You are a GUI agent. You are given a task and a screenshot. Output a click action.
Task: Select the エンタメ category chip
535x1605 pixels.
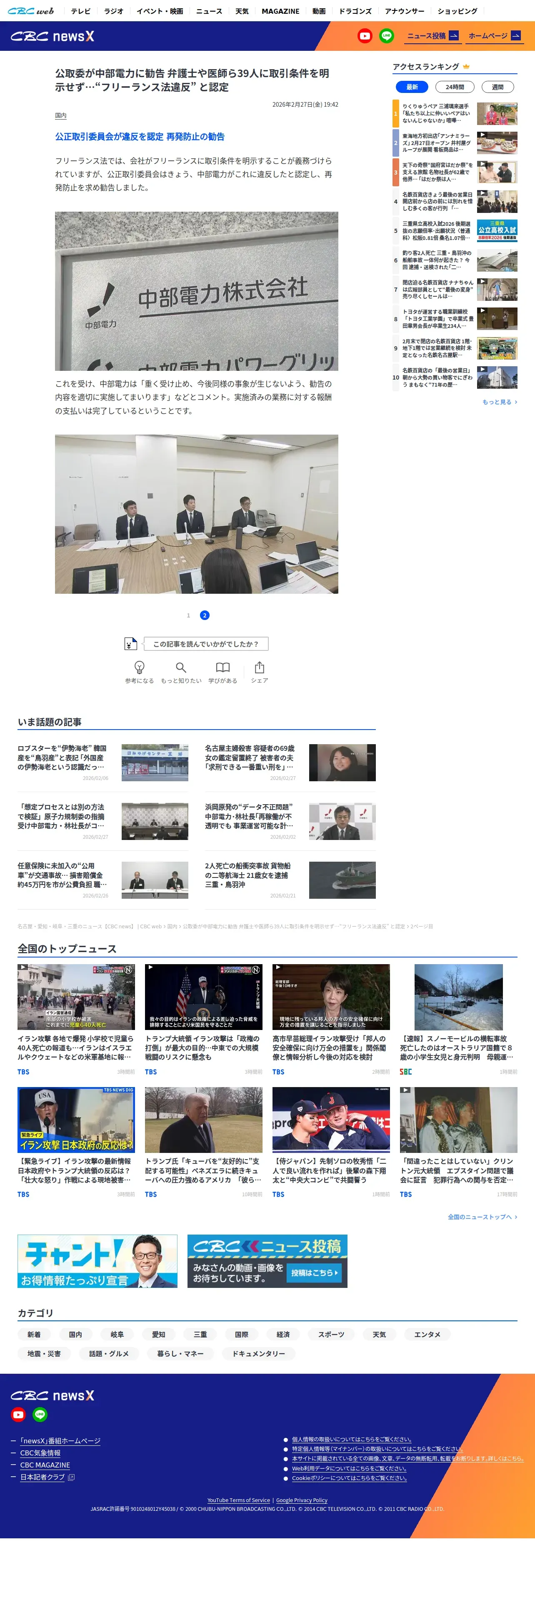point(427,1334)
